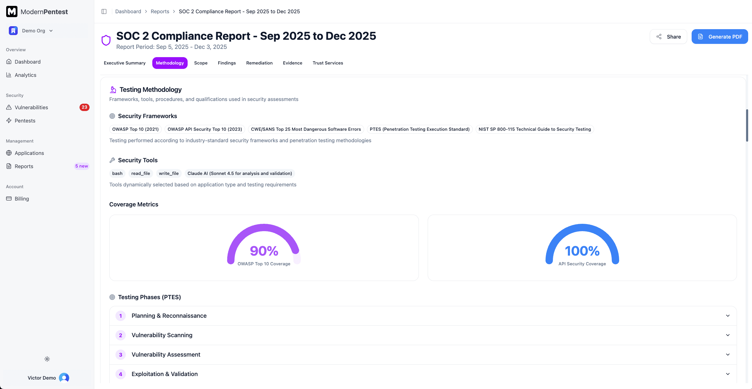
Task: Click the Reports breadcrumb link
Action: click(x=160, y=11)
